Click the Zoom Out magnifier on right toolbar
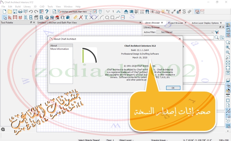The image size is (231, 141). pos(228,53)
